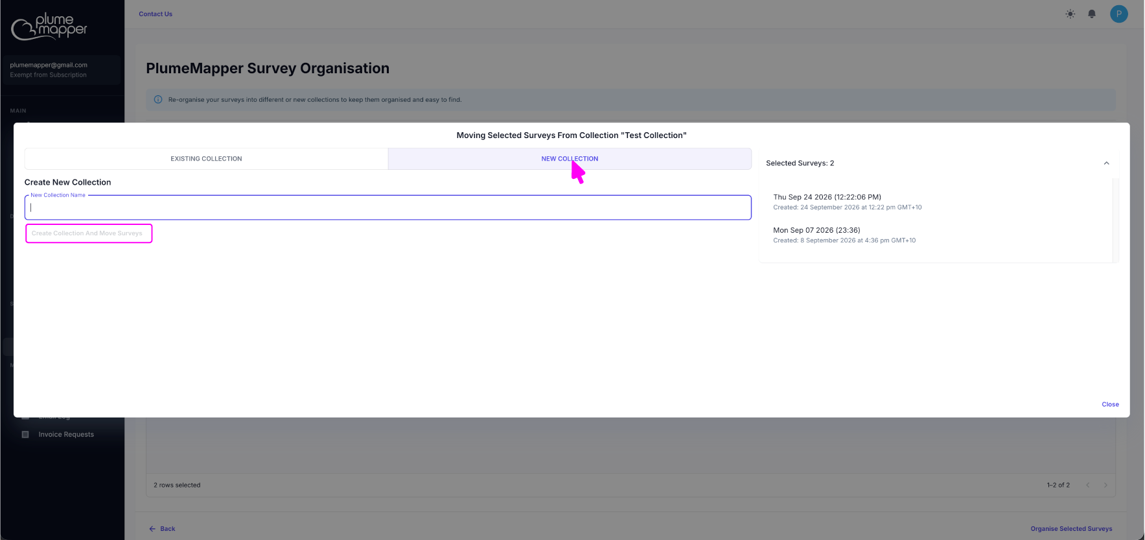Switch to the Existing Collection tab

(x=206, y=159)
